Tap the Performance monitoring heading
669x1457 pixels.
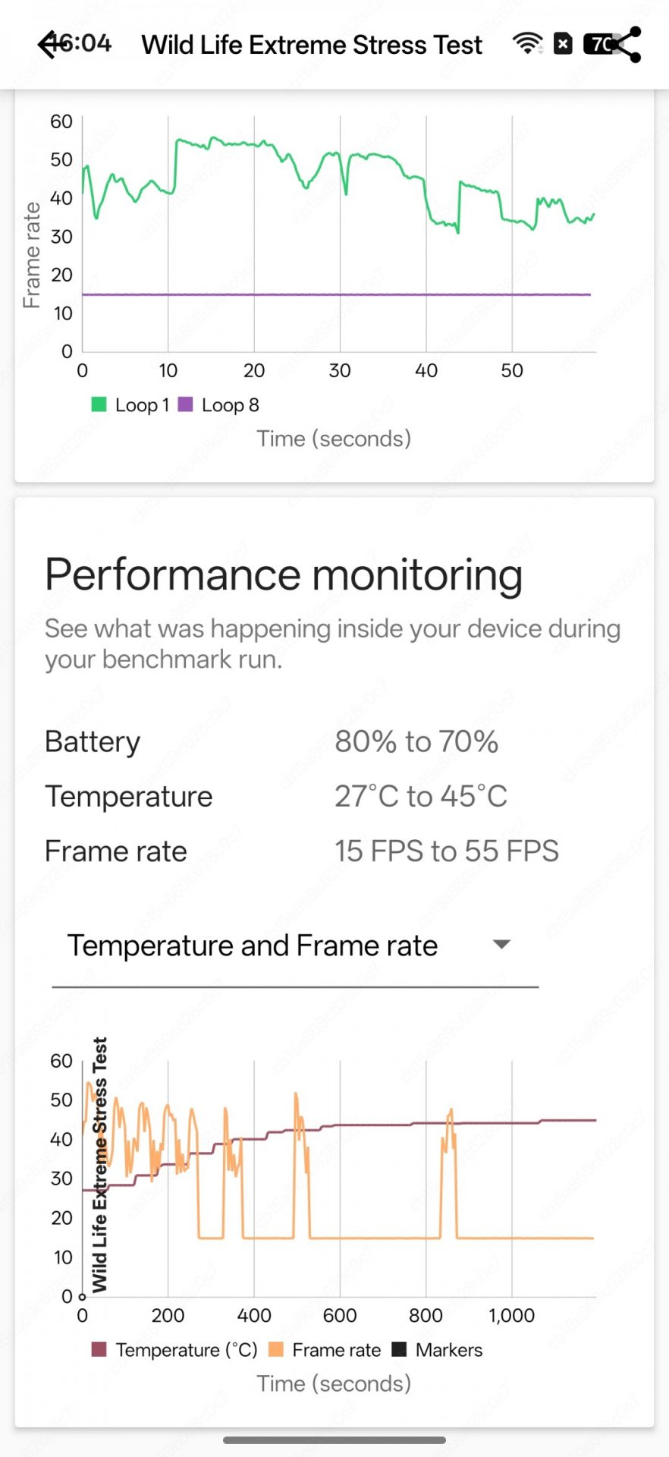tap(284, 574)
